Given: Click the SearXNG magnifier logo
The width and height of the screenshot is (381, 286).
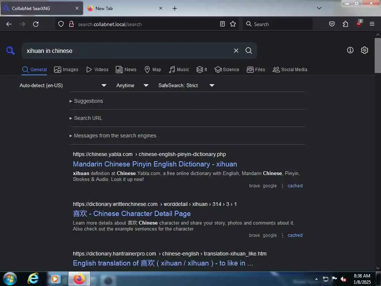Looking at the screenshot, I should 10,51.
